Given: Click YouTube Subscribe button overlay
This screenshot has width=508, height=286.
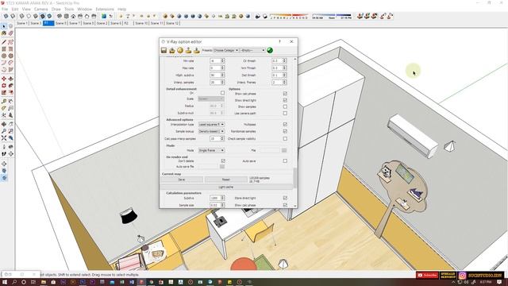Looking at the screenshot, I should [427, 276].
